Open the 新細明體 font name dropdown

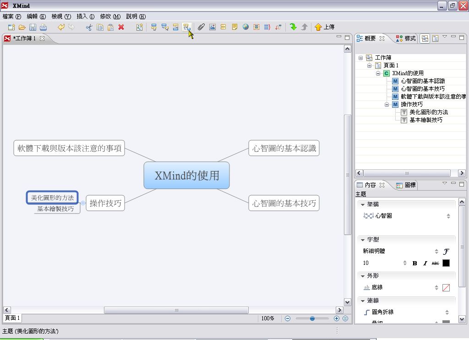pyautogui.click(x=436, y=252)
